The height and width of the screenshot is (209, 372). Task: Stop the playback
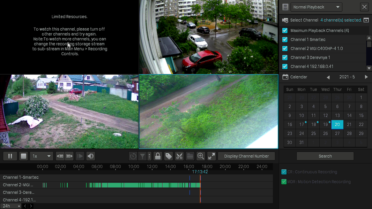click(x=23, y=156)
